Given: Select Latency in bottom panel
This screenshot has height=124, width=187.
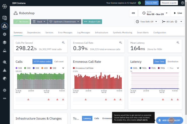Looking at the screenshot, I should click(x=87, y=118).
